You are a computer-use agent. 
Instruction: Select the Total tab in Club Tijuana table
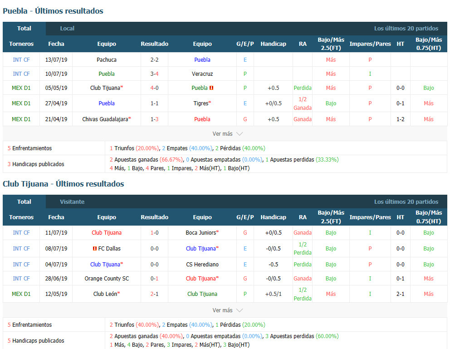(24, 202)
